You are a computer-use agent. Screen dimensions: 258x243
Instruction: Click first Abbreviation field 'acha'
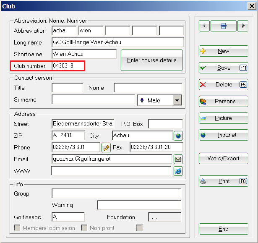pyautogui.click(x=64, y=31)
